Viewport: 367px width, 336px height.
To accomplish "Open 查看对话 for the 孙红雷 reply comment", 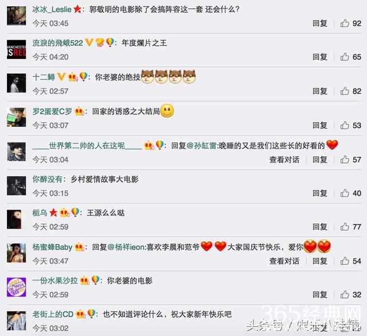I will tap(284, 160).
